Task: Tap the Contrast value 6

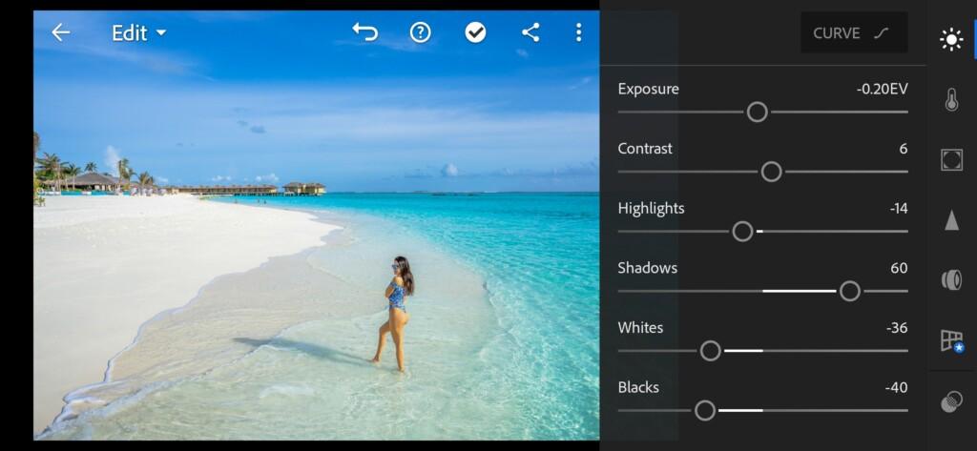Action: 903,149
